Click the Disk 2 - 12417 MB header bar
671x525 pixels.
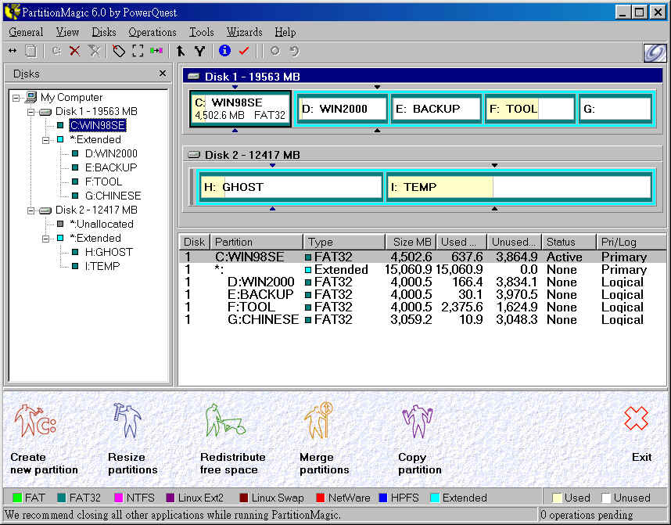423,155
